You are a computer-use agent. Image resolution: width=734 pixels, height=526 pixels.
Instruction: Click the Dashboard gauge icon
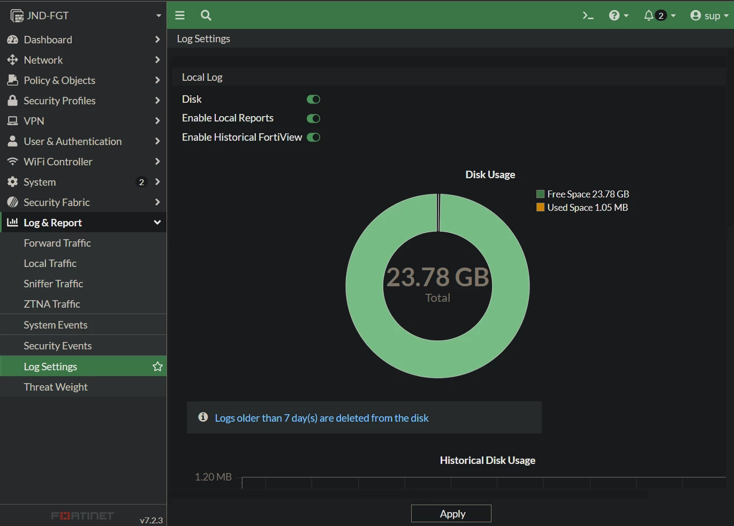12,40
